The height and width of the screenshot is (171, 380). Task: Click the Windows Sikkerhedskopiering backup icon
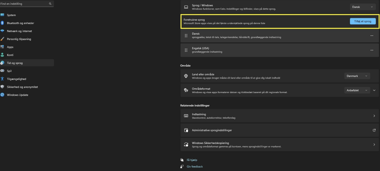tap(186, 145)
